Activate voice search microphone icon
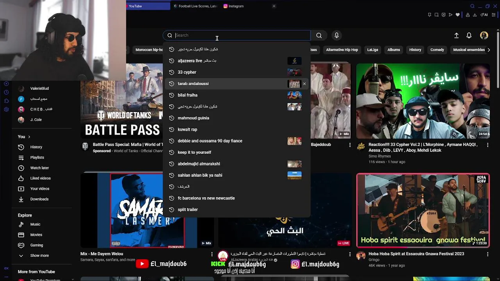500x281 pixels. 337,36
